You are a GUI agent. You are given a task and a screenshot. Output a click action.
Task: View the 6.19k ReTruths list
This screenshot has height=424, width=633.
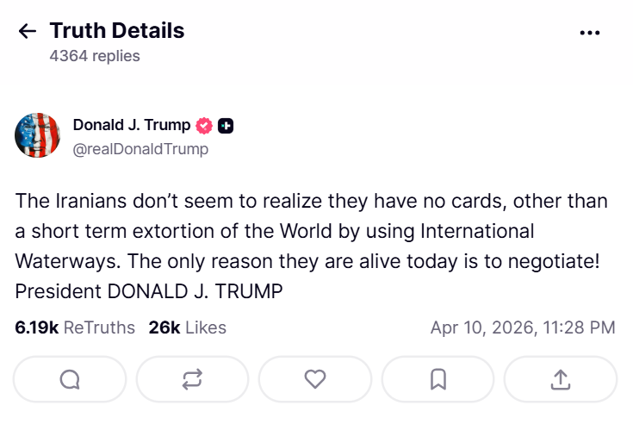pyautogui.click(x=75, y=327)
